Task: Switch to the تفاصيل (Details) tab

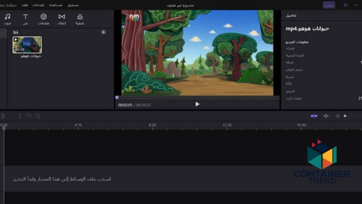Action: [x=291, y=16]
